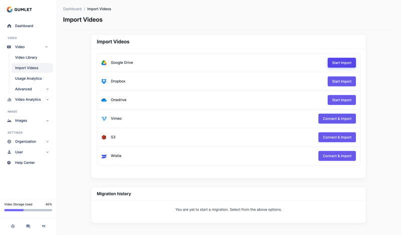Click the 'You are yet to start a migration' message
The height and width of the screenshot is (235, 401).
[229, 209]
